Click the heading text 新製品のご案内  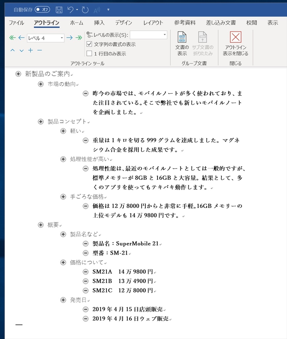[48, 74]
